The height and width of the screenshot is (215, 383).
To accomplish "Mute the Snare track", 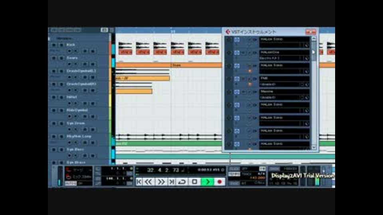I will pyautogui.click(x=54, y=58).
